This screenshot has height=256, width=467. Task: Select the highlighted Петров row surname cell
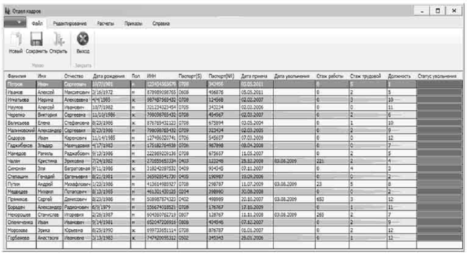coord(21,84)
